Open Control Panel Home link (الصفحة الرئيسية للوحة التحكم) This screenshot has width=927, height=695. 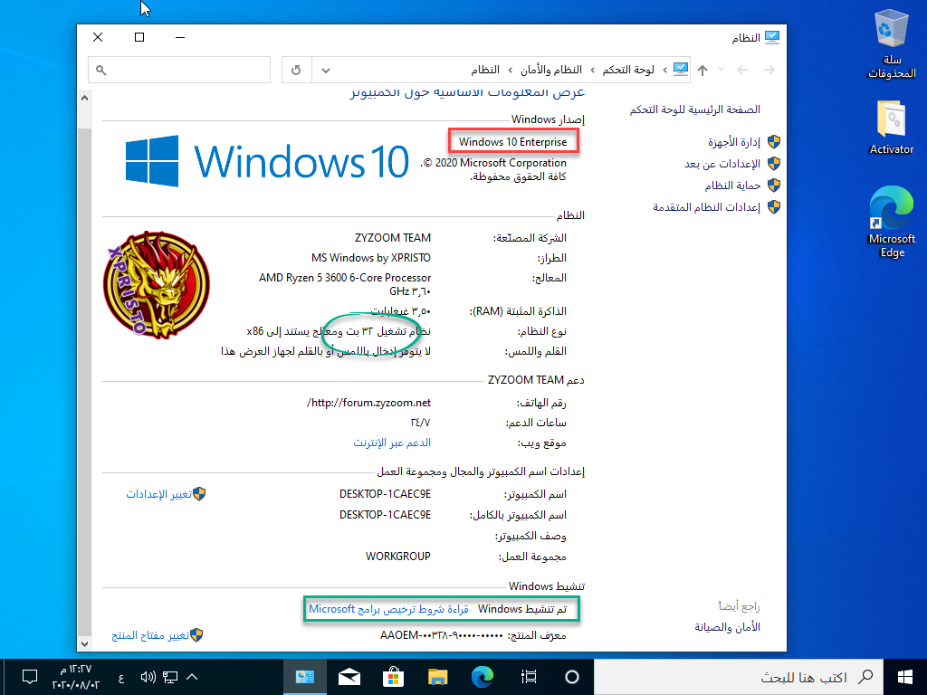(694, 109)
